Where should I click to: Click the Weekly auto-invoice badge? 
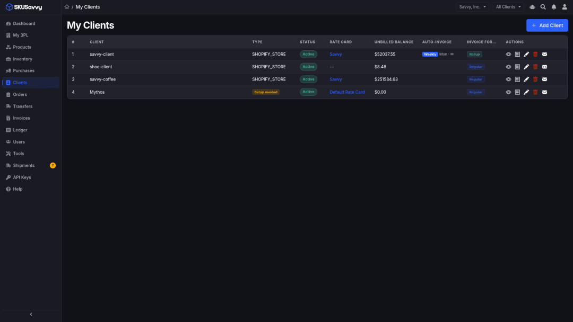tap(430, 55)
